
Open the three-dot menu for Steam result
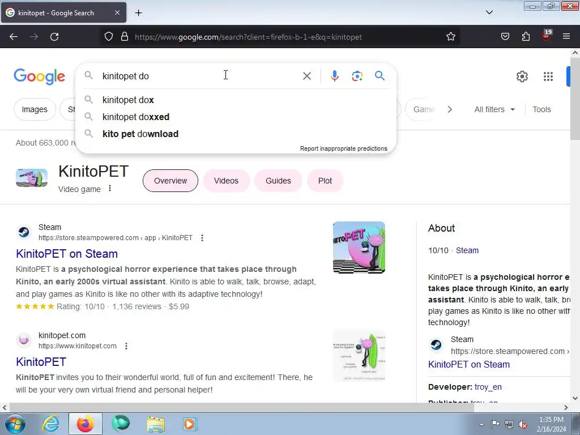tap(202, 238)
